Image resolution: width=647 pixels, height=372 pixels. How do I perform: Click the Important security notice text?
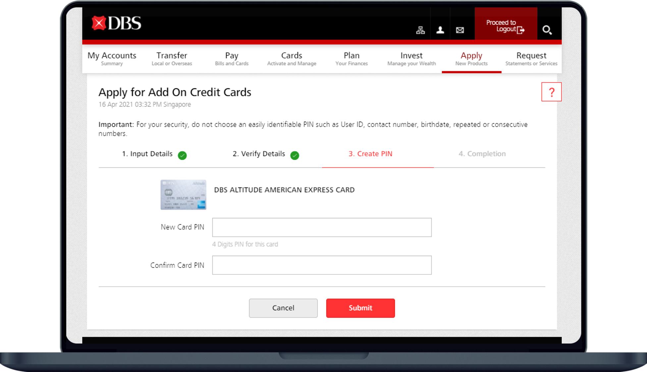[313, 129]
